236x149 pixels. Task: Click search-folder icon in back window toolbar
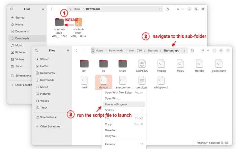click(167, 9)
